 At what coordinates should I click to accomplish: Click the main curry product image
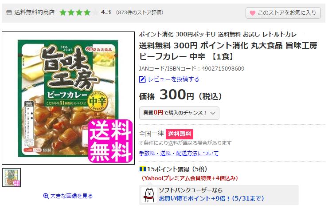point(68,98)
